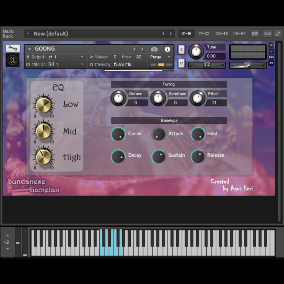Shift keyboard octave up arrow
This screenshot has width=284, height=284.
7,235
